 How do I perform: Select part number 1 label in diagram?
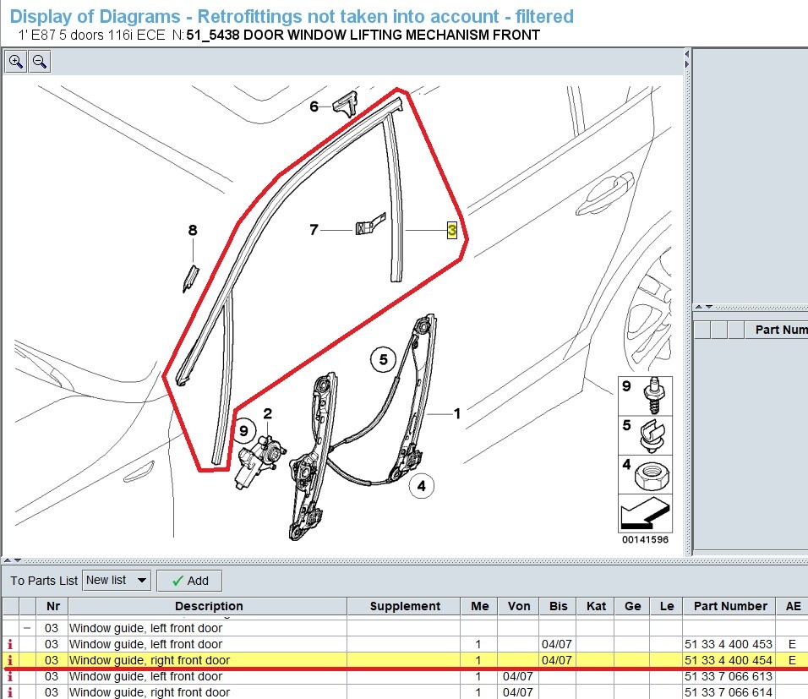(x=456, y=413)
